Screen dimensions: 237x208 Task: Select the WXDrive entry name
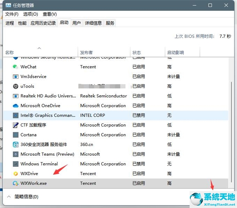tap(29, 173)
